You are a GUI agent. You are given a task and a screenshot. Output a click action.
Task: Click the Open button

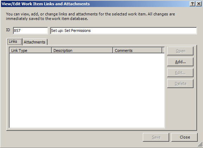(x=180, y=51)
